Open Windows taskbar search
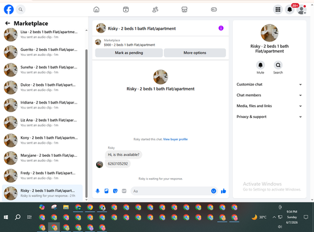This screenshot has width=314, height=232. (18, 217)
